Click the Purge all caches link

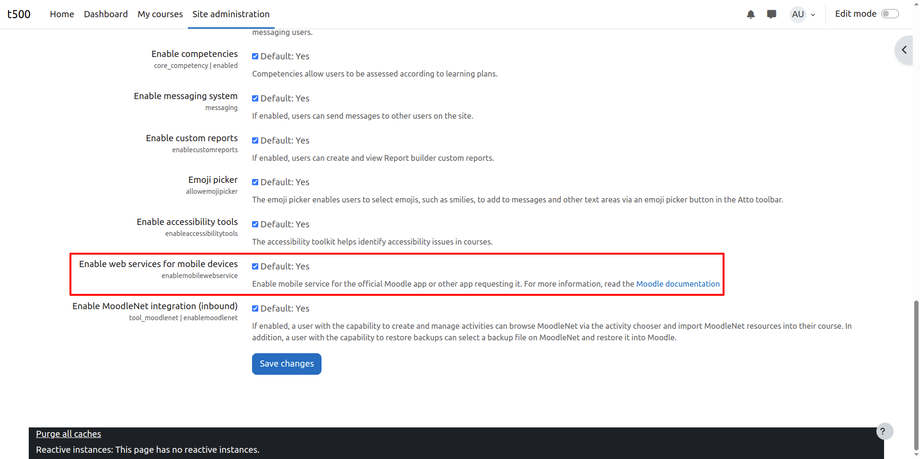(69, 434)
